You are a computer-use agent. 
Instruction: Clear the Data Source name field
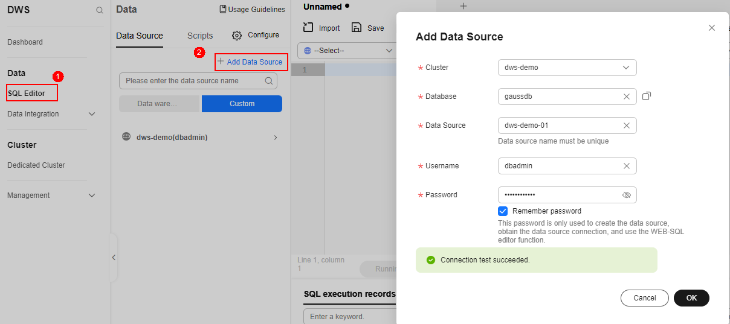coord(627,125)
